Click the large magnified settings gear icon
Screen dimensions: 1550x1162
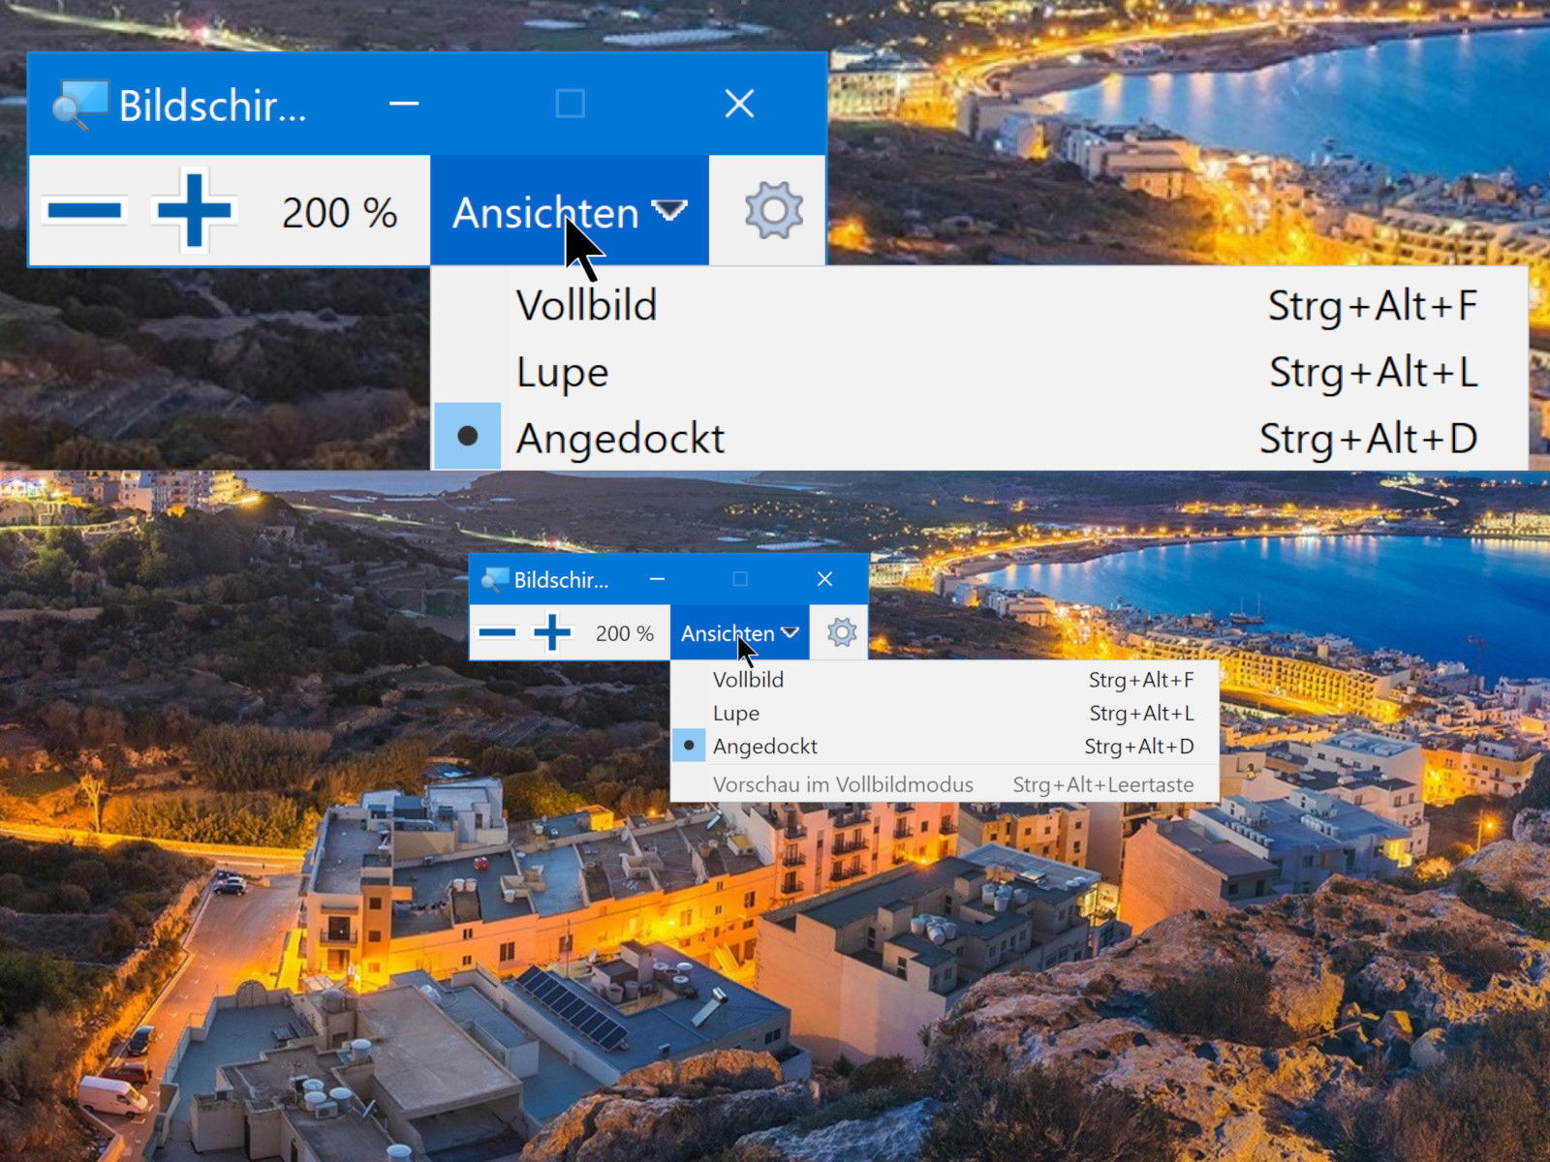click(x=773, y=210)
